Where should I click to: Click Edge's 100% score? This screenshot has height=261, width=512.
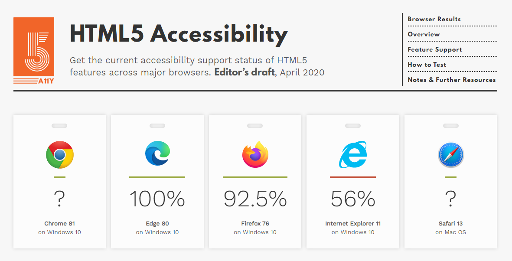(157, 199)
